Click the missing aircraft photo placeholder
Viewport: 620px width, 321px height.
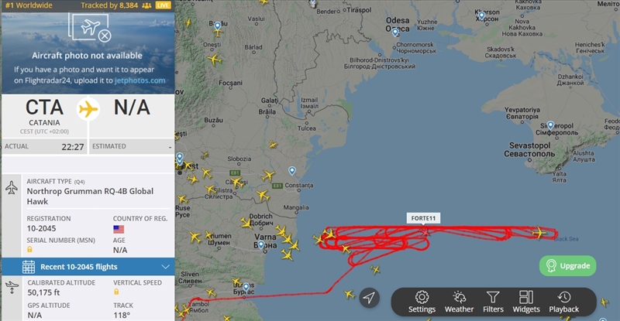(89, 27)
